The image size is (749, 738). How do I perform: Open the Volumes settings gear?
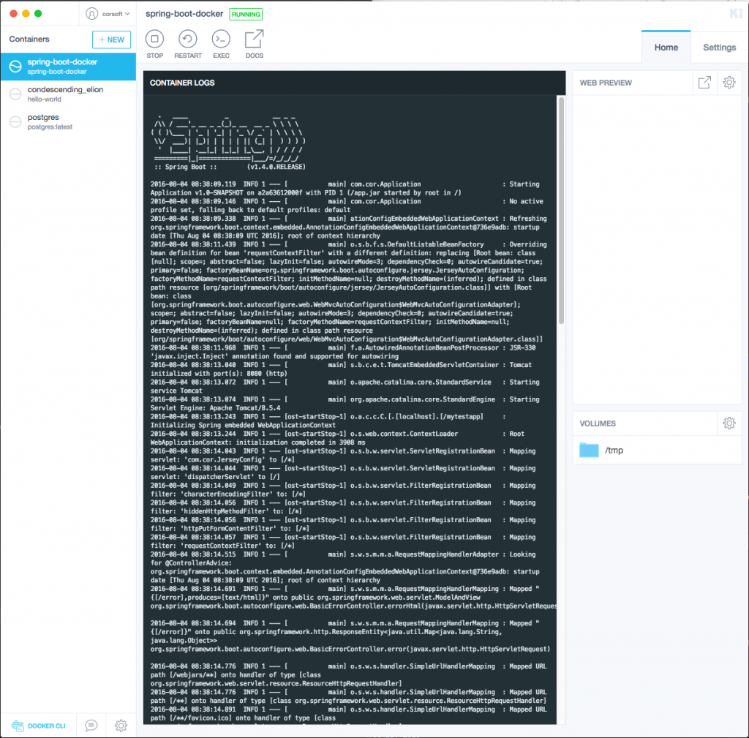729,423
